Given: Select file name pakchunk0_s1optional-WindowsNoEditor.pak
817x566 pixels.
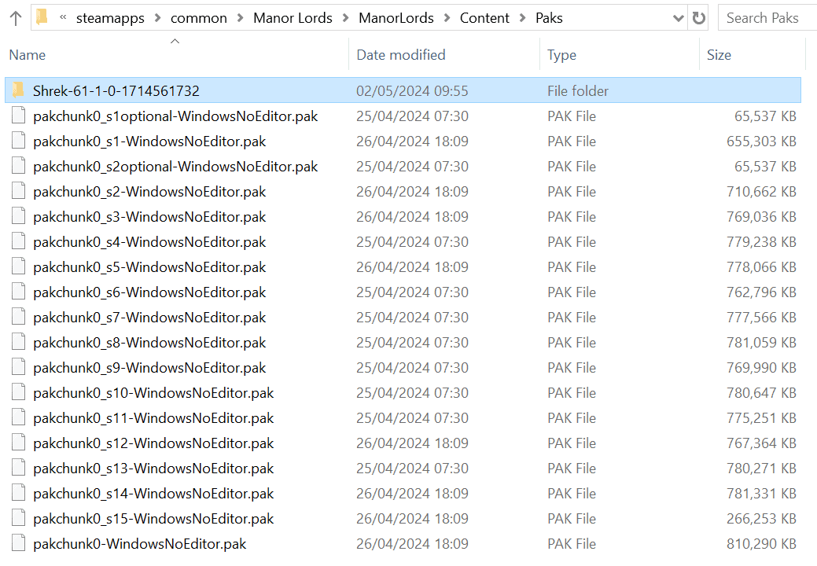Looking at the screenshot, I should [x=175, y=116].
